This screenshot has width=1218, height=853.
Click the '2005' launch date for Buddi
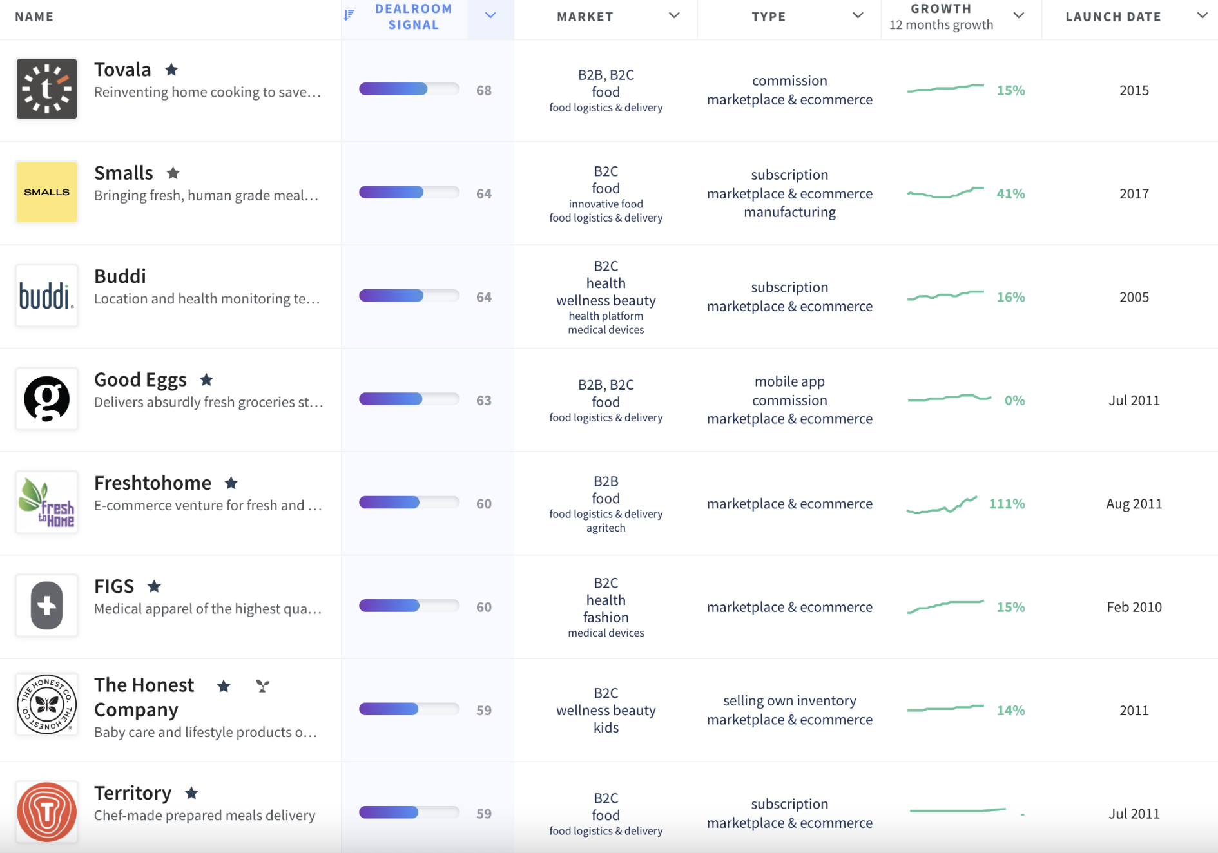pyautogui.click(x=1134, y=297)
